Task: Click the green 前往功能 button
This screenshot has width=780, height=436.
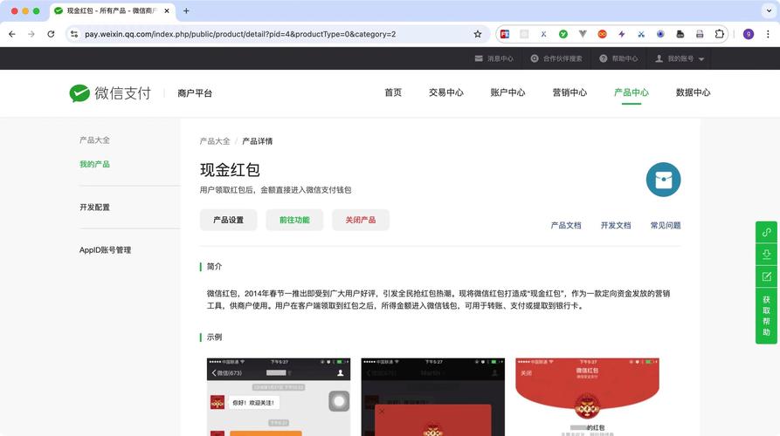Action: [x=294, y=220]
